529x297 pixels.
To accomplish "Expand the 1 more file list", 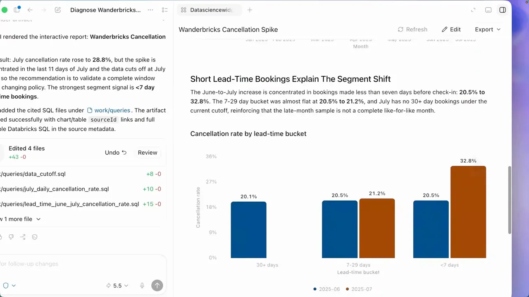I will (x=21, y=219).
